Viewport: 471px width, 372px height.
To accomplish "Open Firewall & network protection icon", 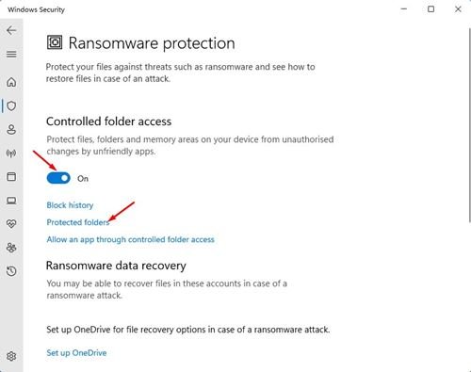I will pos(11,154).
